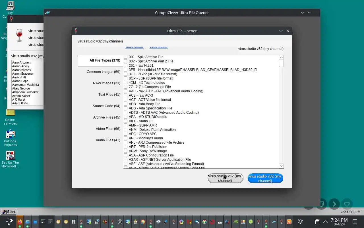Open the KDE application launcher icon

tap(10, 221)
